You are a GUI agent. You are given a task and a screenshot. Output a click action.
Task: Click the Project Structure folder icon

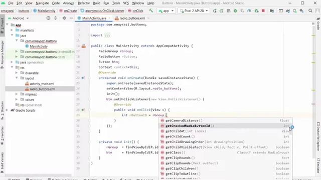[x=272, y=11]
